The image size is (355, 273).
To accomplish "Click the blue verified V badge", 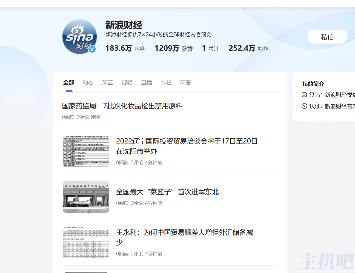I will tap(92, 49).
